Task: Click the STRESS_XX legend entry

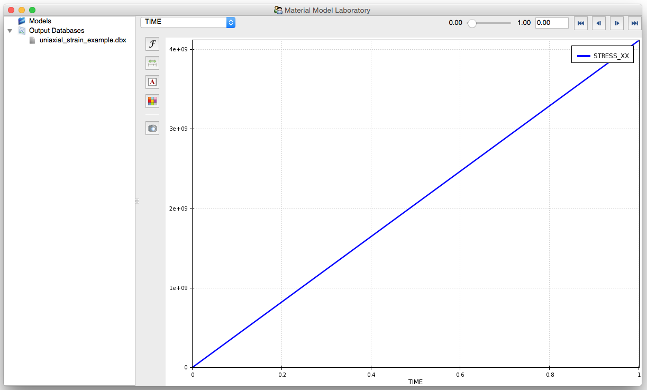Action: pos(602,56)
